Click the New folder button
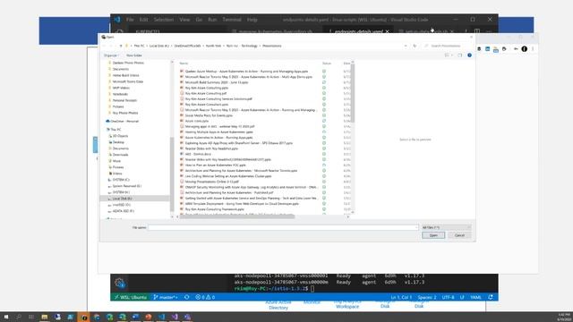 tap(133, 55)
